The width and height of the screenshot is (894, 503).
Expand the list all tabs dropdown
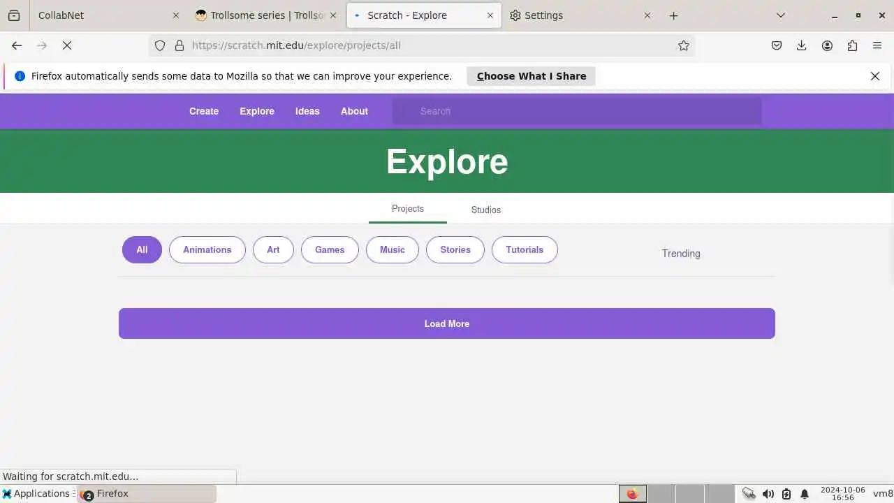(781, 15)
